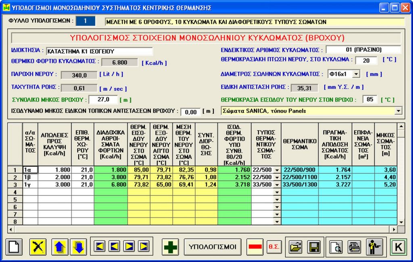Click the print preview icon

[x=336, y=246]
